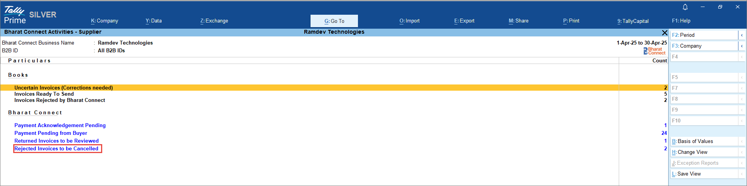Expand the F2 Period side arrow

click(742, 35)
